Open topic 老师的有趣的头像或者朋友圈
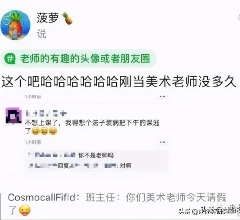The width and height of the screenshot is (240, 220). point(85,59)
